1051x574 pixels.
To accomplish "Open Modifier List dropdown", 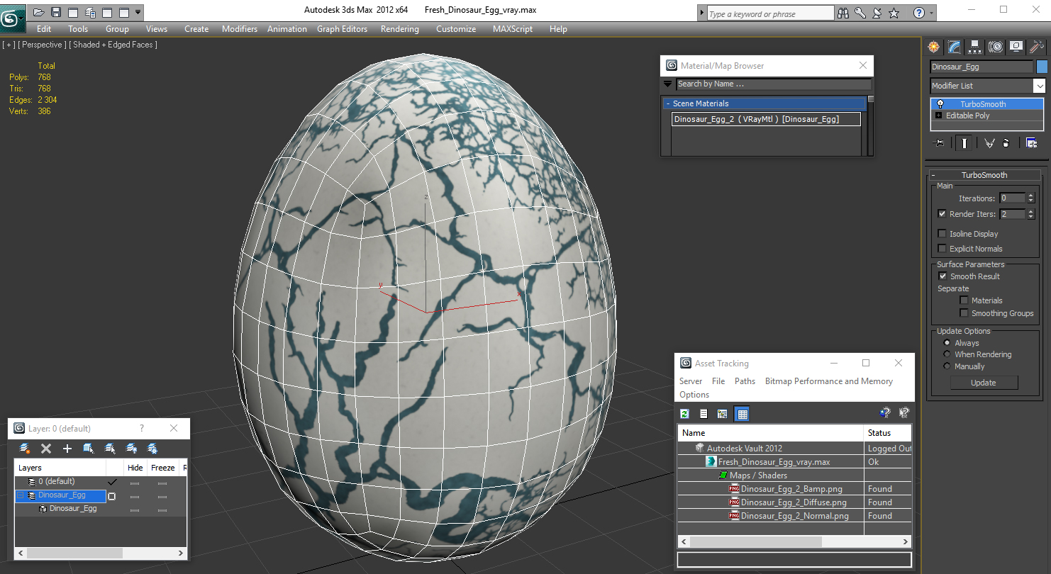I will coord(1039,86).
